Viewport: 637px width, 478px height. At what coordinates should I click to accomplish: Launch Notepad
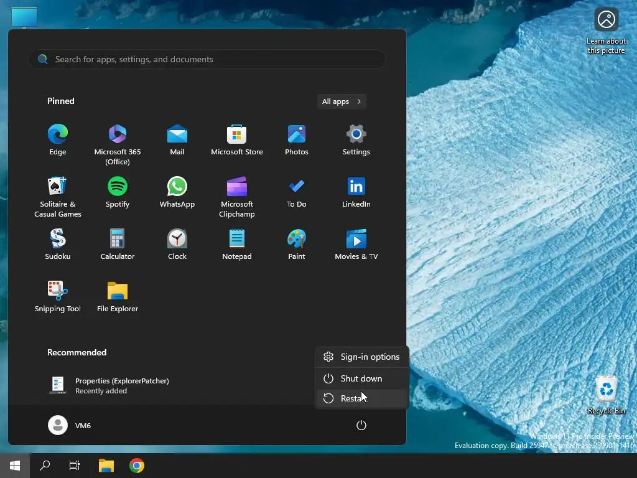pyautogui.click(x=237, y=244)
